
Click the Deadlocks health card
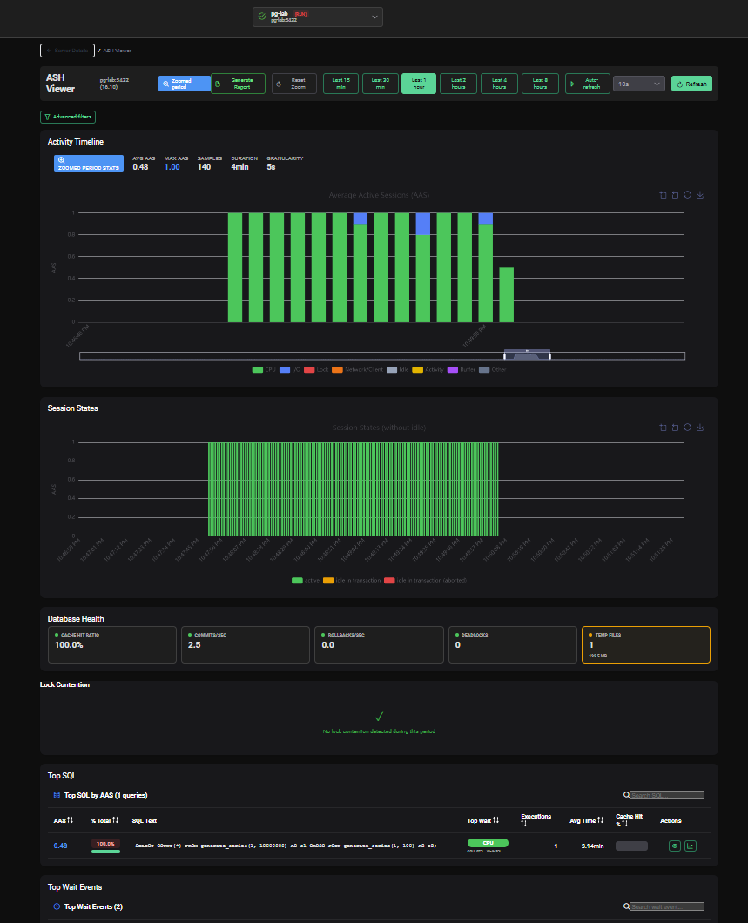tap(513, 644)
